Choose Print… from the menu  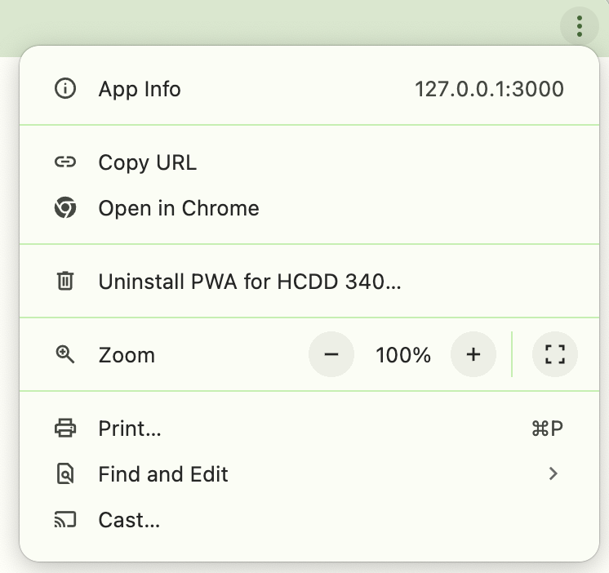(130, 429)
